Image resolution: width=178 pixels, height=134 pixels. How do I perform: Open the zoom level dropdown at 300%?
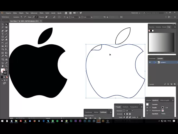tap(17, 118)
